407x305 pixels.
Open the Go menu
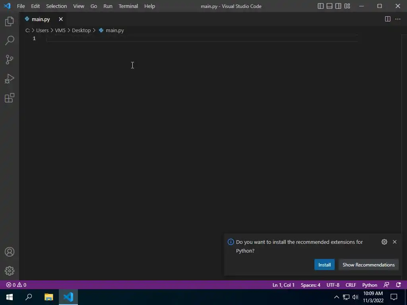(94, 6)
